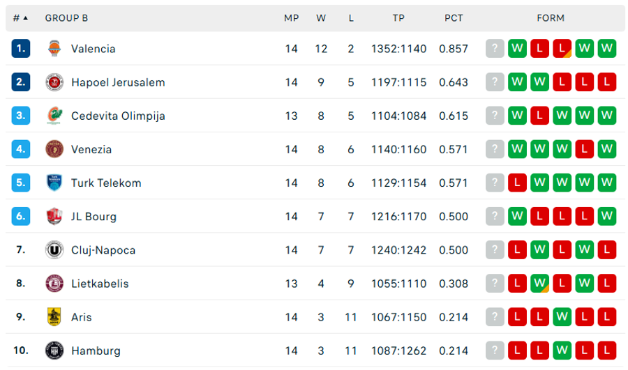The height and width of the screenshot is (370, 628).
Task: Click Hamburg's upcoming match question mark
Action: pyautogui.click(x=495, y=350)
